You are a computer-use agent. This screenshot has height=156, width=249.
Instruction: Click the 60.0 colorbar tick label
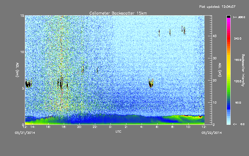coord(238,103)
